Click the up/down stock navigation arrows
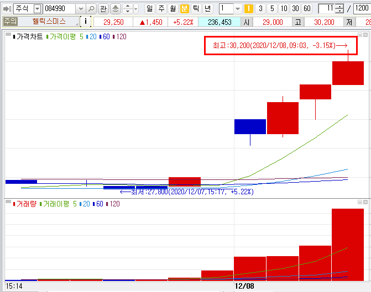Viewport: 371px width, 292px height. 128,9
